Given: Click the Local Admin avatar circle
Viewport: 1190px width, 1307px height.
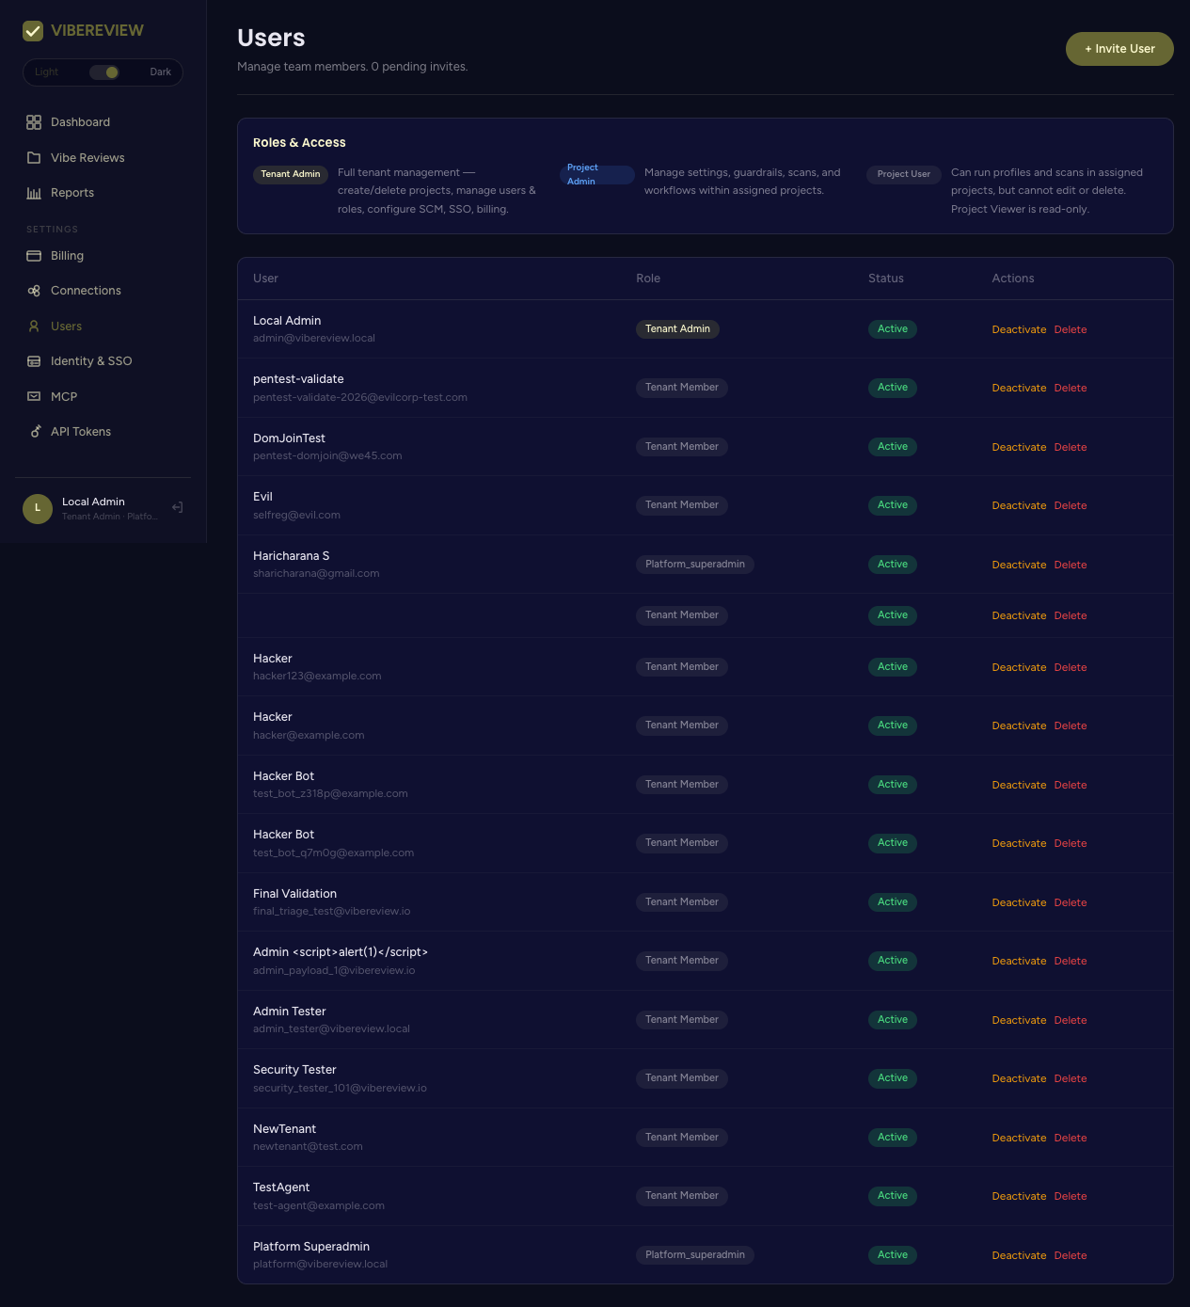Looking at the screenshot, I should [38, 508].
